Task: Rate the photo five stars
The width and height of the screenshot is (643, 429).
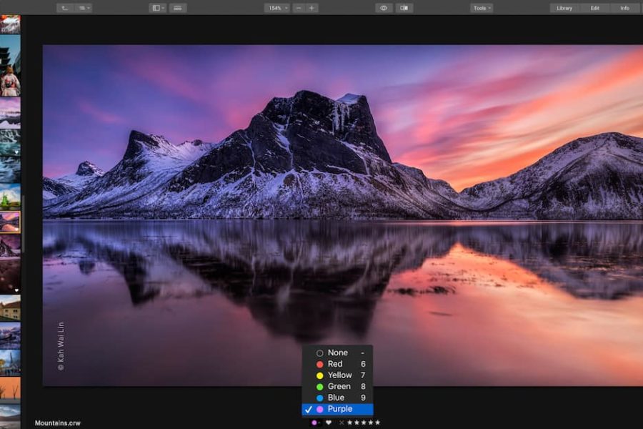Action: [377, 423]
